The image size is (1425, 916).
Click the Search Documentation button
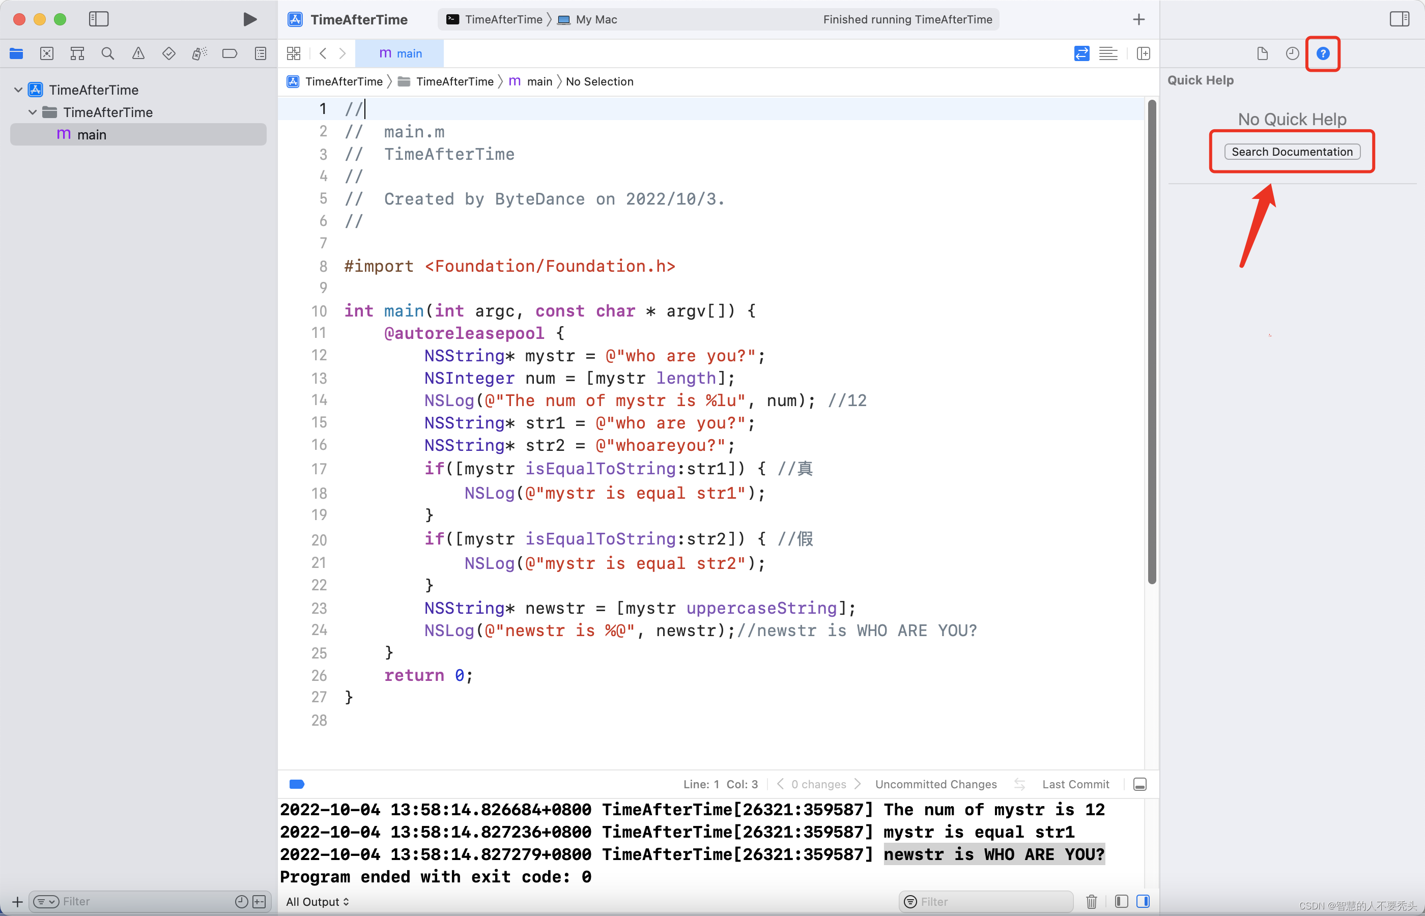1292,151
